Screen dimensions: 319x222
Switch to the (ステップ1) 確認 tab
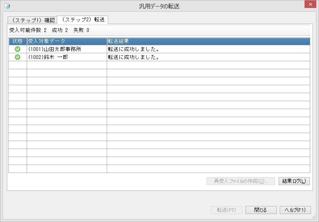point(32,20)
